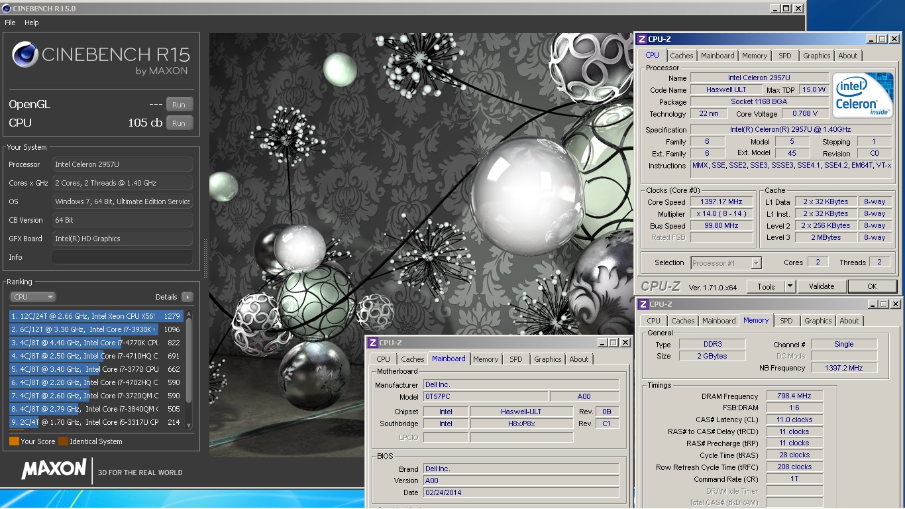Select ranking entry Core i7-4710HQ 691
This screenshot has width=905, height=509.
click(x=96, y=356)
